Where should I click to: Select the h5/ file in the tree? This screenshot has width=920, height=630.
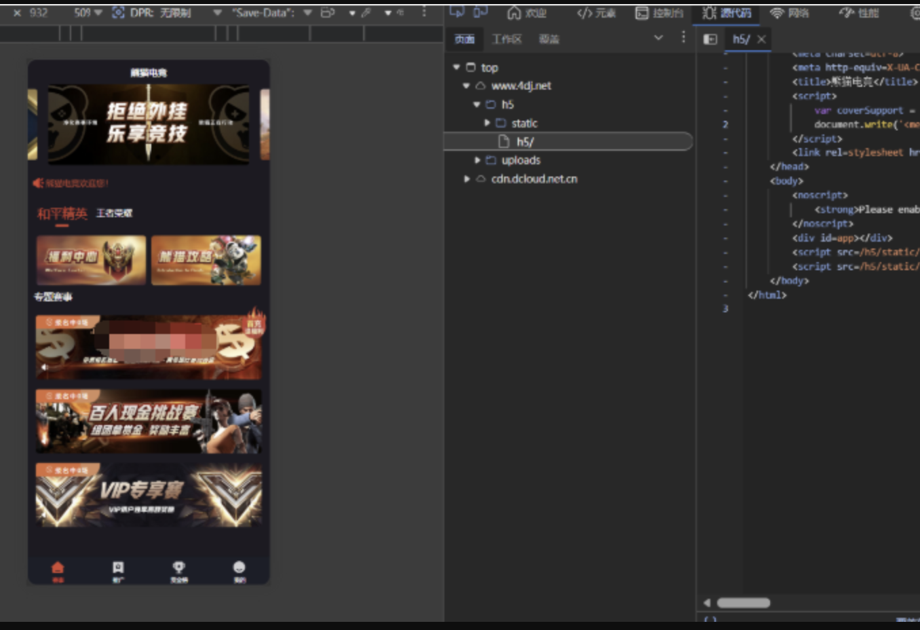coord(568,141)
